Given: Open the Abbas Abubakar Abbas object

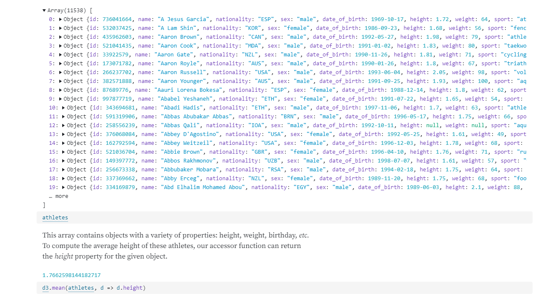Looking at the screenshot, I should point(64,117).
